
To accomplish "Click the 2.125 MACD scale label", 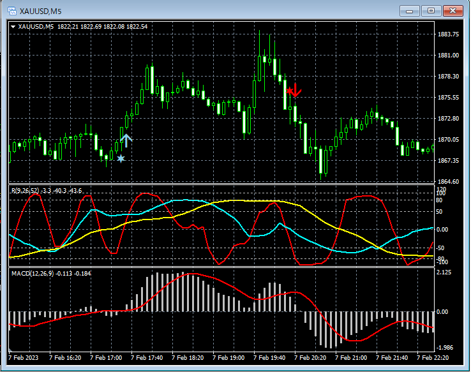I will [x=444, y=272].
